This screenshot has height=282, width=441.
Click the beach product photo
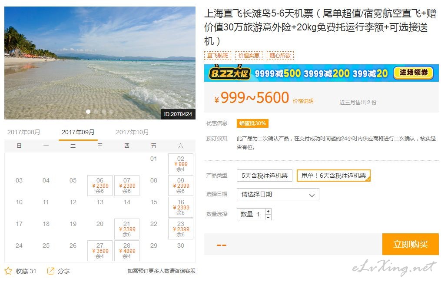click(100, 63)
